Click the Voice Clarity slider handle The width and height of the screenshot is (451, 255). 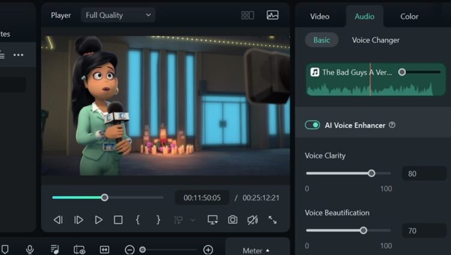click(372, 173)
